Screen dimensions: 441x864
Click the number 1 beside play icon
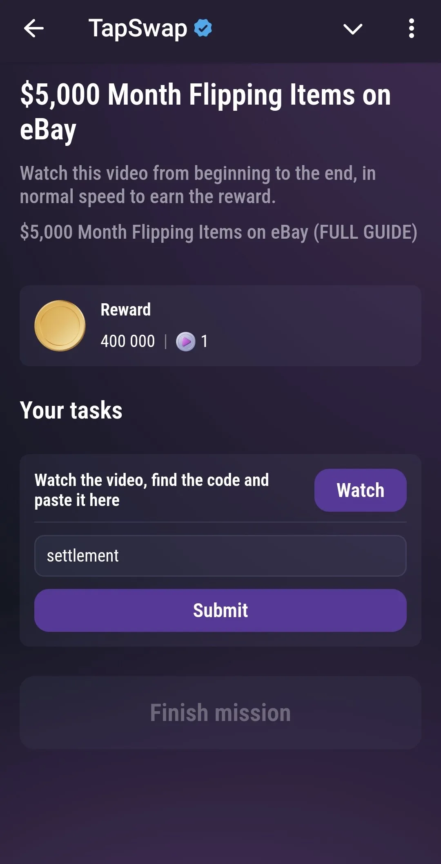204,341
